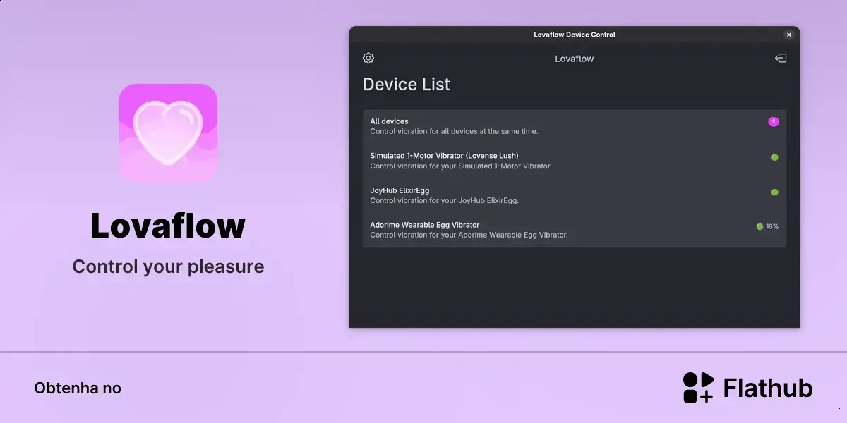The image size is (847, 423).
Task: Click the Lovaflow header title in window
Action: point(575,59)
